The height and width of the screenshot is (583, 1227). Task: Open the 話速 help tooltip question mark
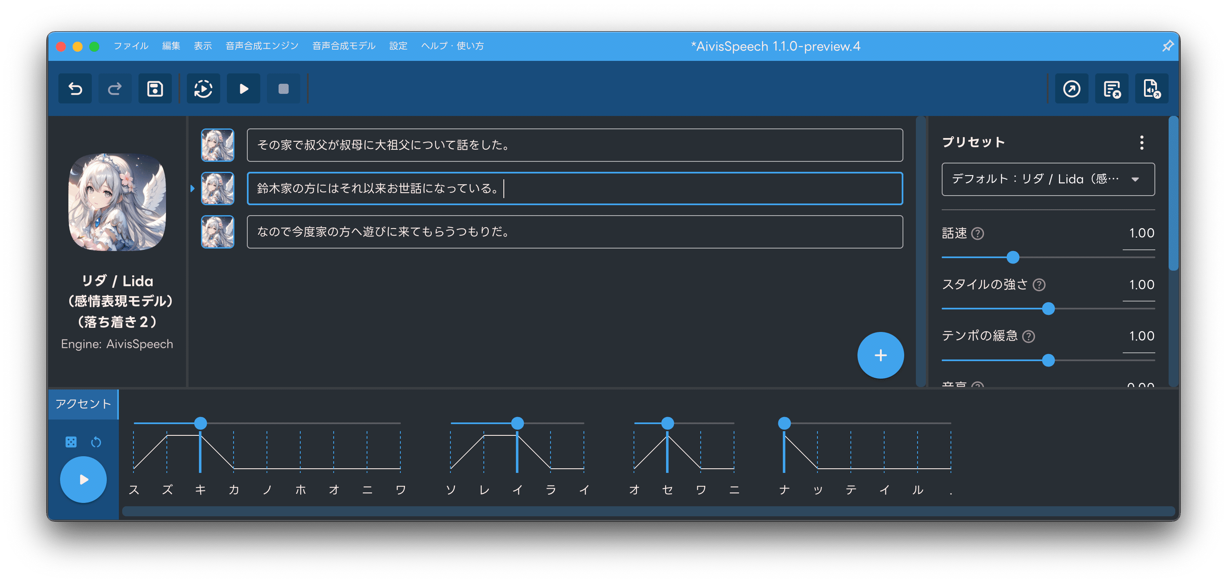[978, 234]
